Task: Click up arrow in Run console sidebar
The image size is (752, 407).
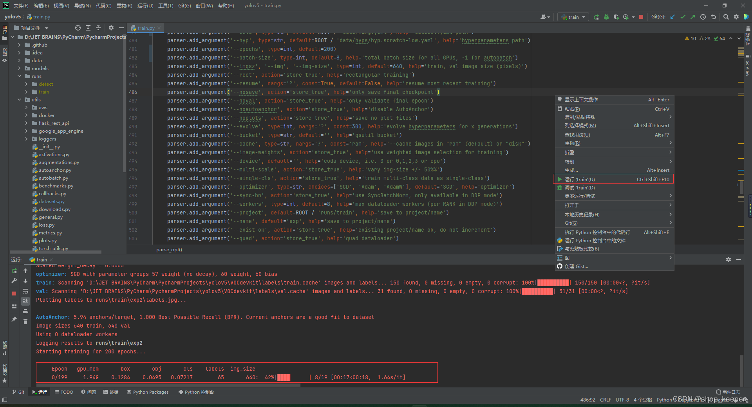Action: point(25,271)
